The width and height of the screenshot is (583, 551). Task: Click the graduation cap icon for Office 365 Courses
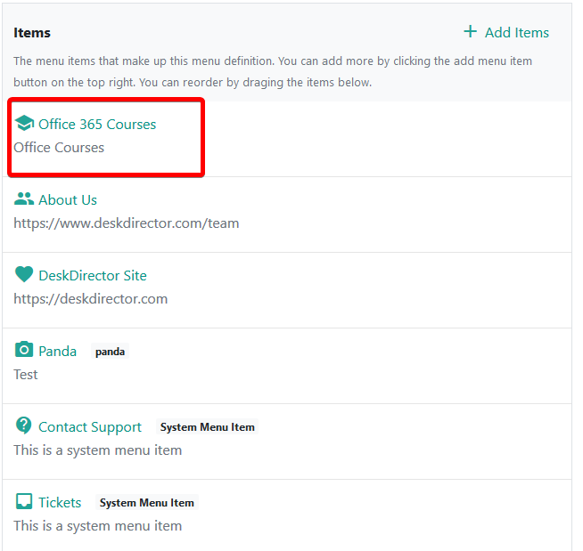tap(24, 123)
